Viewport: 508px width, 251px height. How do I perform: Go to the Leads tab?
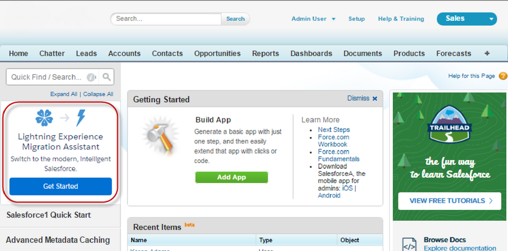[86, 54]
